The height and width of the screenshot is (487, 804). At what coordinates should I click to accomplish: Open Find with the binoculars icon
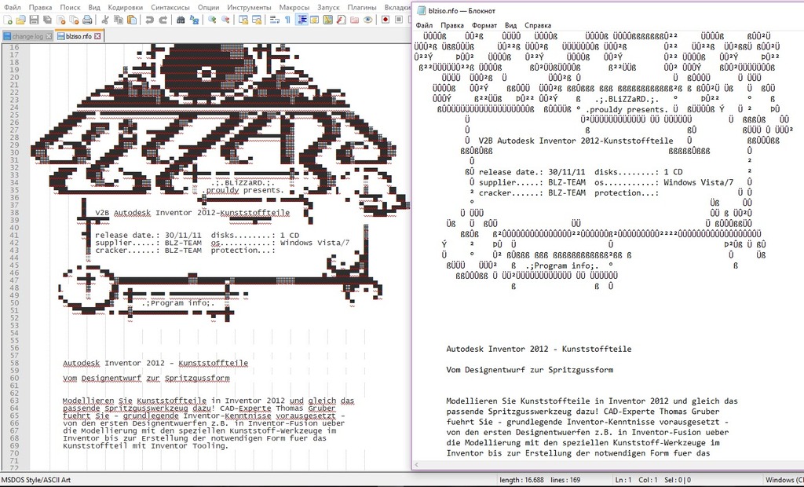pyautogui.click(x=181, y=20)
